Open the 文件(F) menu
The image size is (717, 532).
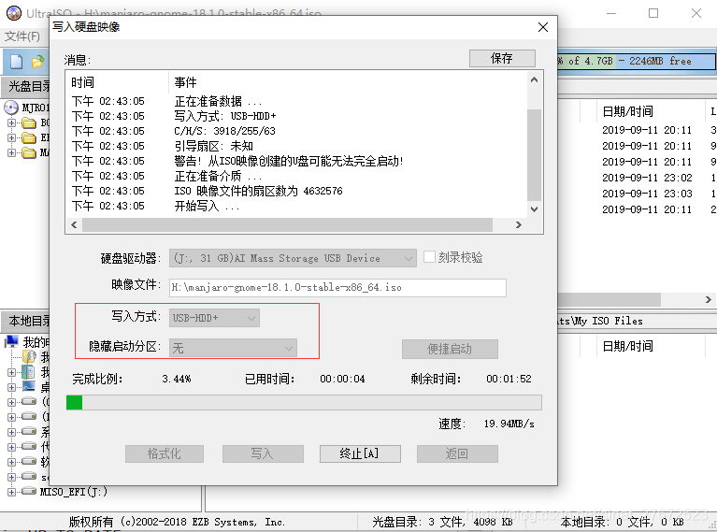22,36
